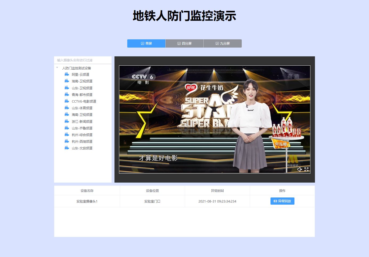
Task: Click camera icon beside 杭州-综合频道
Action: point(67,135)
